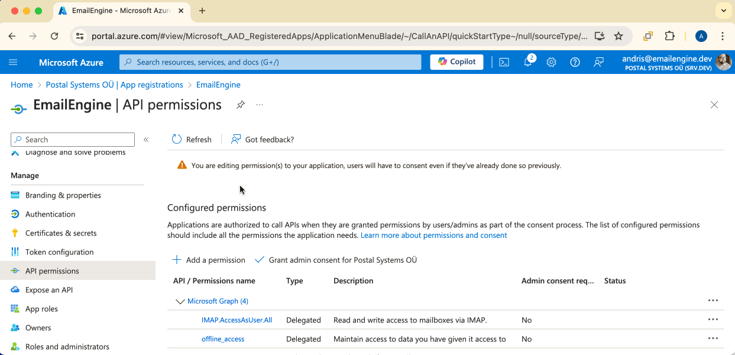
Task: Open more options for IMAP.AccessAsUser.All row
Action: point(713,319)
